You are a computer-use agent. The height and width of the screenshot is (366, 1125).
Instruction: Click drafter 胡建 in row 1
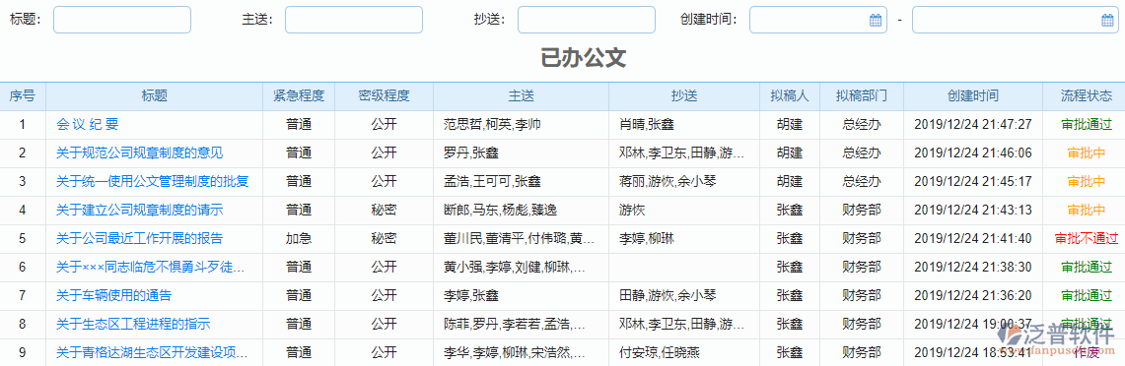pyautogui.click(x=790, y=125)
